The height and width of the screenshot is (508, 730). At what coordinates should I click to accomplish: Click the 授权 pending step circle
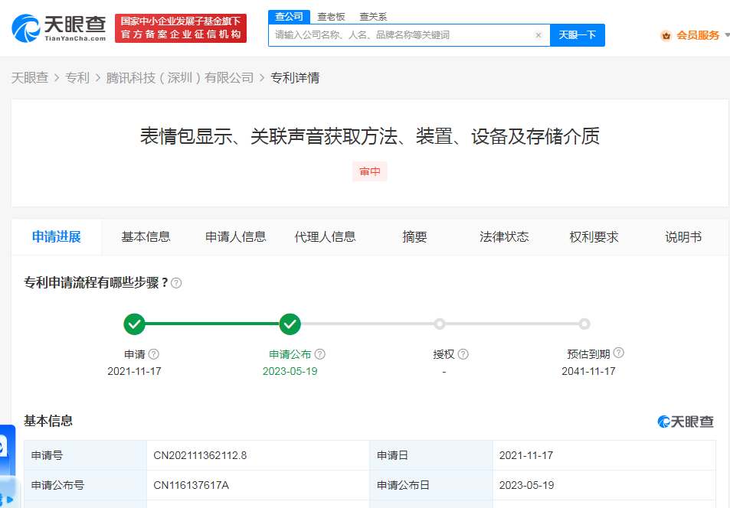click(x=440, y=324)
